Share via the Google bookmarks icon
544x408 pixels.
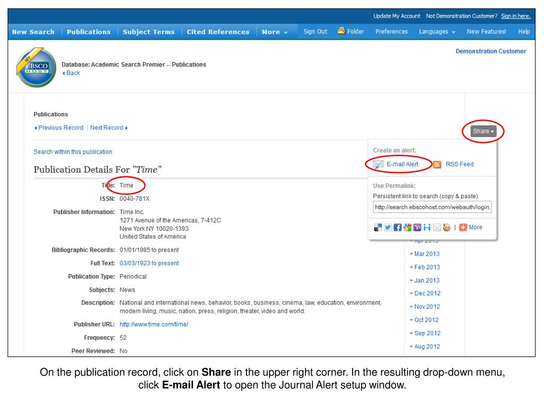coord(407,227)
